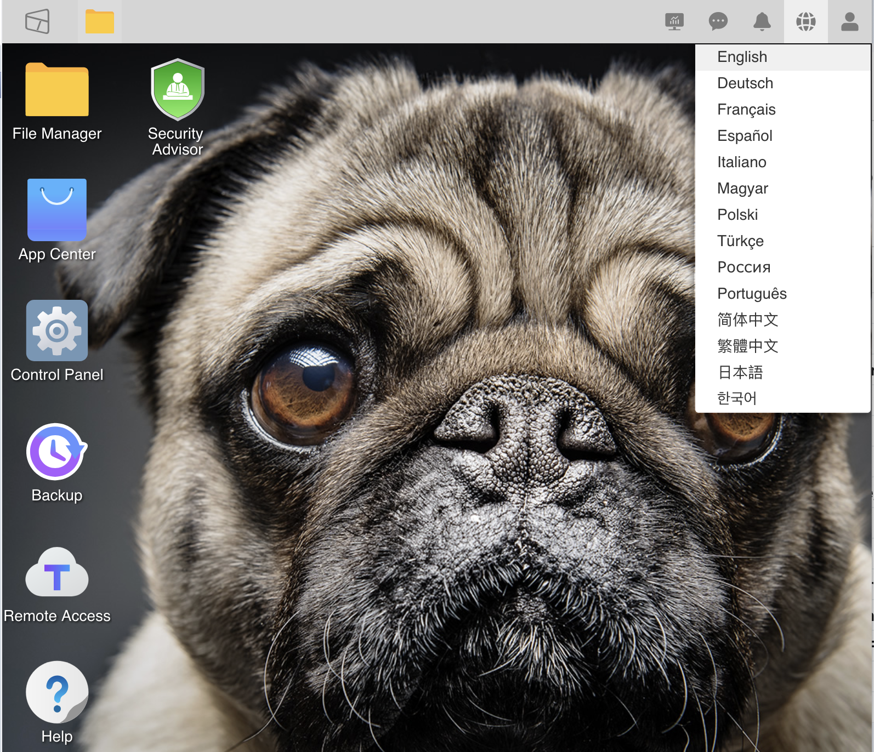
Task: Switch language to Deutsch
Action: coord(745,83)
